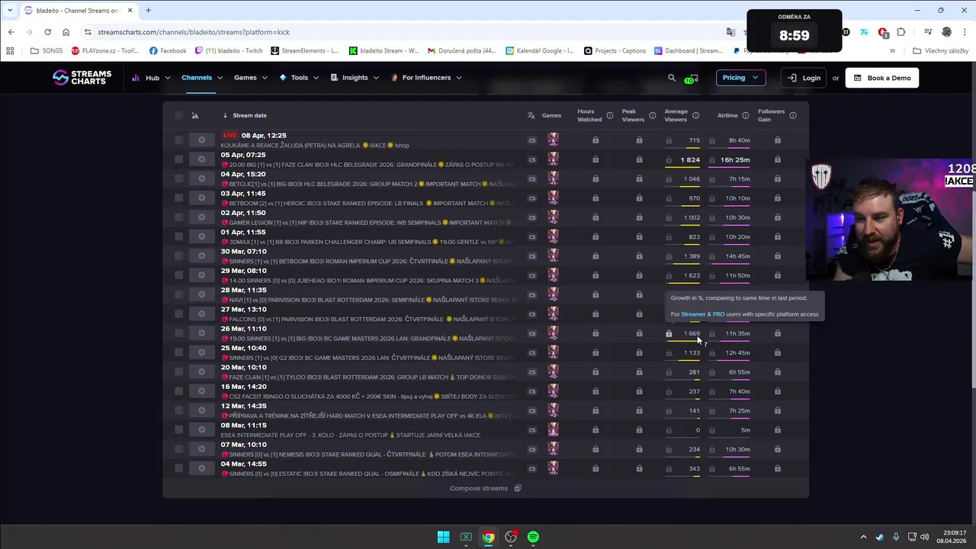Click the Streams Charts logo
Screen dimensions: 976x549
tap(82, 77)
